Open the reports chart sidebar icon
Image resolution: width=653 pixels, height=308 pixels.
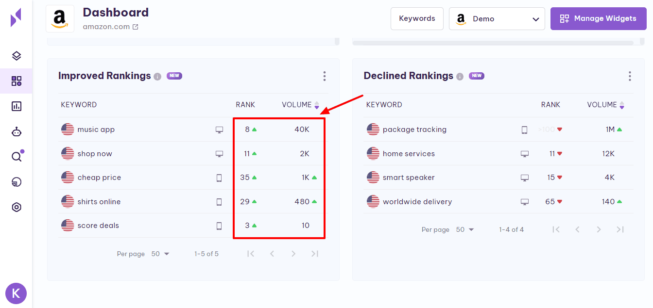tap(17, 106)
